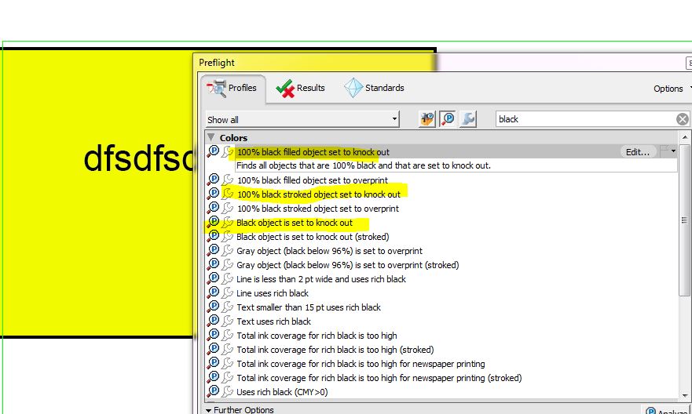
Task: Select '100% black filled object set to overprint'
Action: tap(313, 180)
